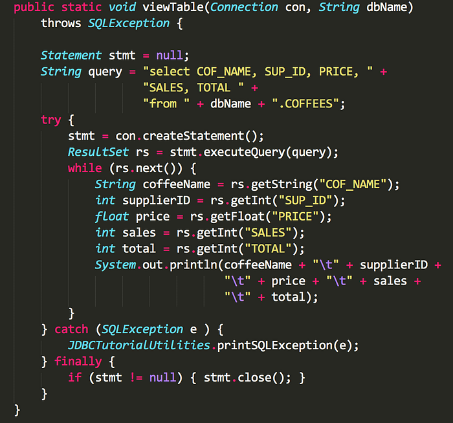Viewport: 453px width, 423px height.
Task: Click the 'Connection' parameter type
Action: 244,7
